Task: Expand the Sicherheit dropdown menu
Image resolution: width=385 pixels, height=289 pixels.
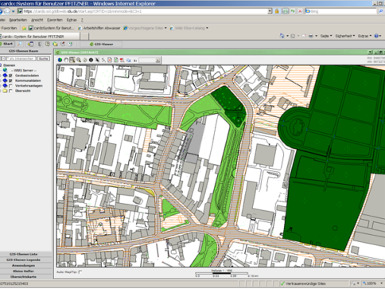Action: [x=344, y=36]
